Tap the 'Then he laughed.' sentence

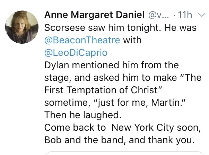[x=83, y=115]
